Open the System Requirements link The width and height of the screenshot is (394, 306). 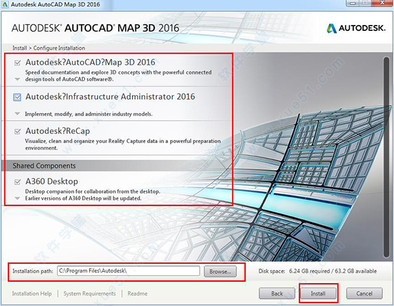click(89, 294)
